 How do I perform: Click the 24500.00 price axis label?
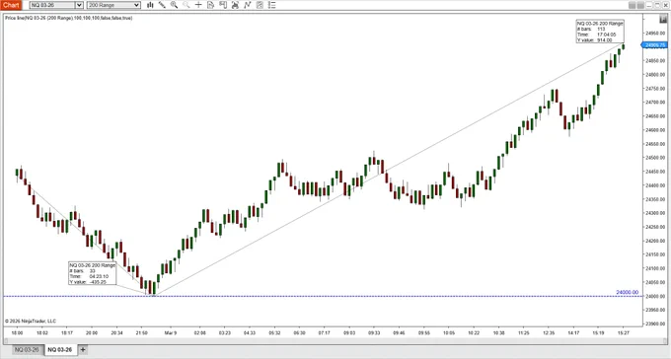click(655, 158)
